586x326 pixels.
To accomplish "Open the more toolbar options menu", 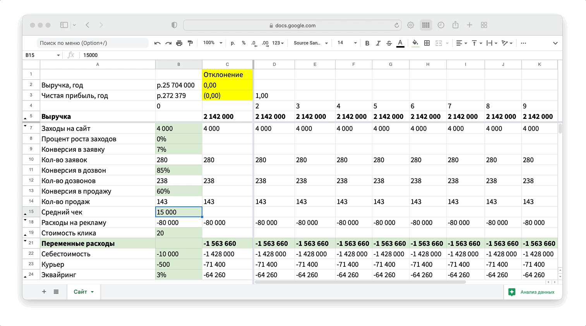I will 523,43.
